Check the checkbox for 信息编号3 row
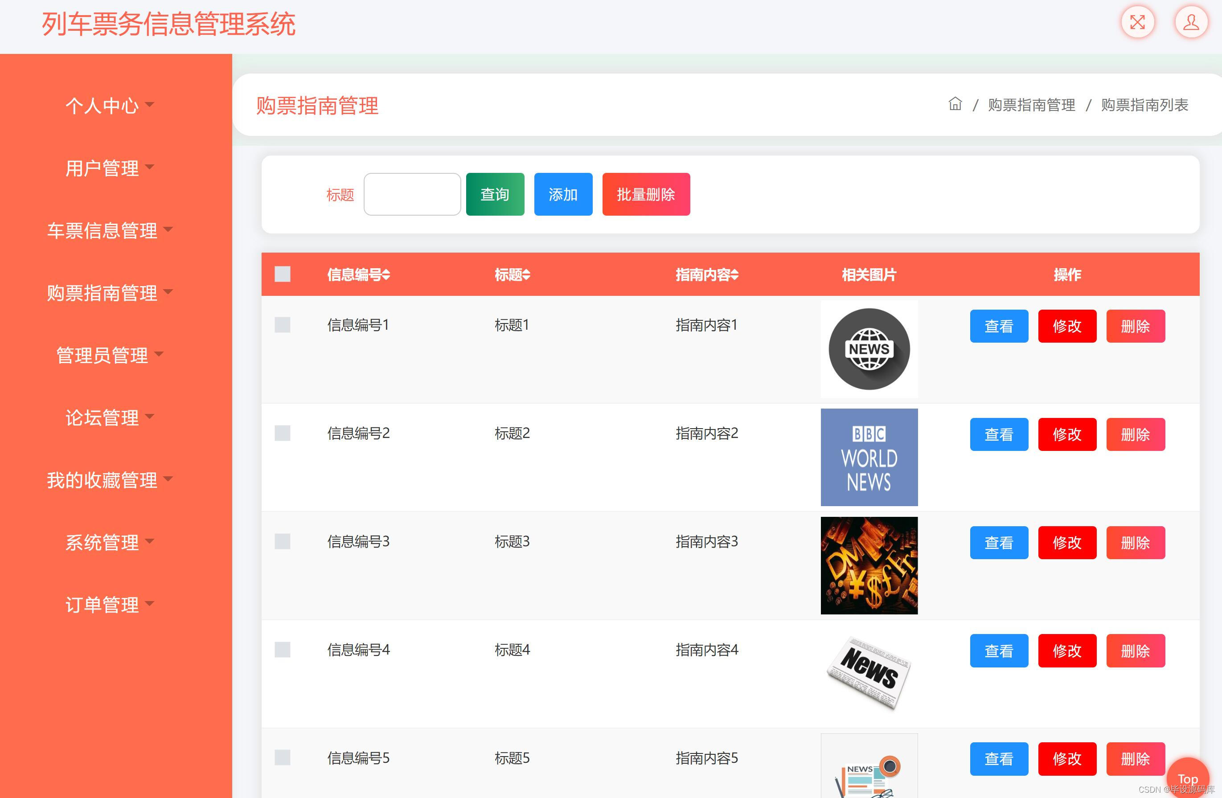Viewport: 1222px width, 798px height. [x=282, y=541]
